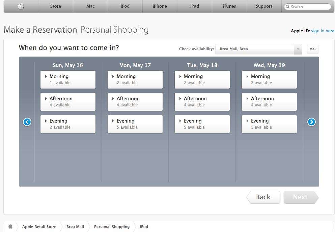The width and height of the screenshot is (335, 232).
Task: Open the Support tab
Action: coord(264,6)
